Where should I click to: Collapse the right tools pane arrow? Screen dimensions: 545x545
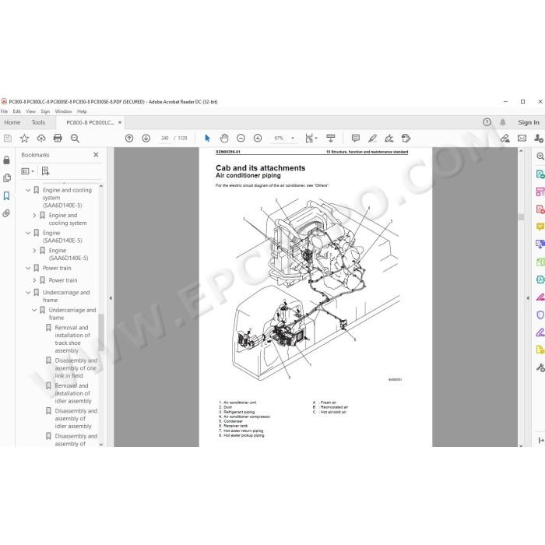[x=528, y=298]
